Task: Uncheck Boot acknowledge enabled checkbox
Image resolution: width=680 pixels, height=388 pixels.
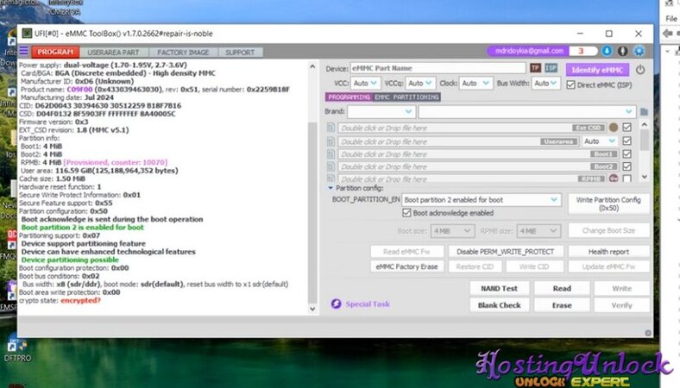Action: [407, 212]
